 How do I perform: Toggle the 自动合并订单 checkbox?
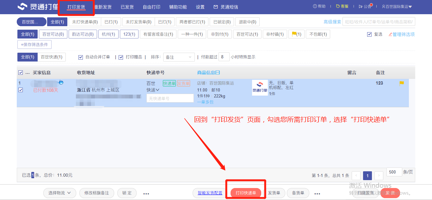pos(80,57)
